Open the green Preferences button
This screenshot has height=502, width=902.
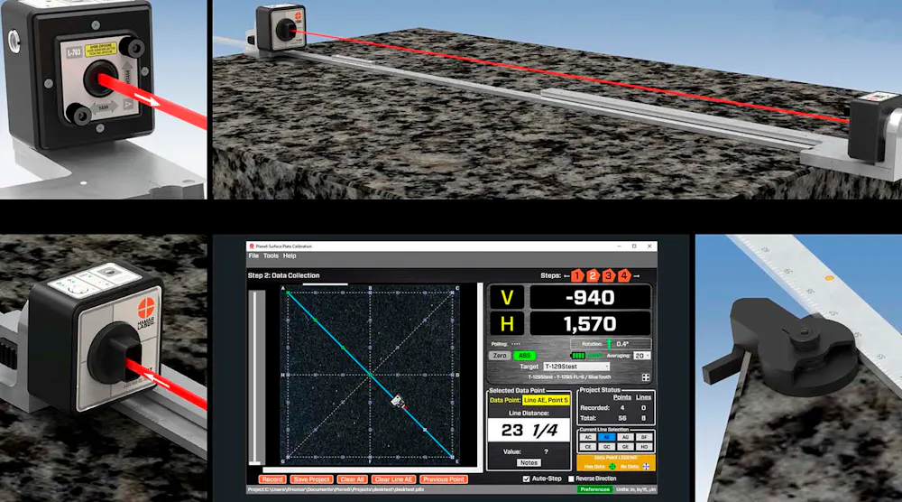pos(594,489)
